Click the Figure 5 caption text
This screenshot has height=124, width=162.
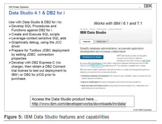[57, 117]
